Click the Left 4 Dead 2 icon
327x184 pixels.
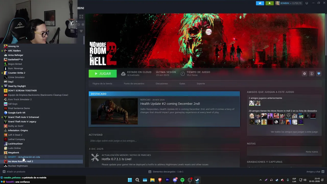5,135
